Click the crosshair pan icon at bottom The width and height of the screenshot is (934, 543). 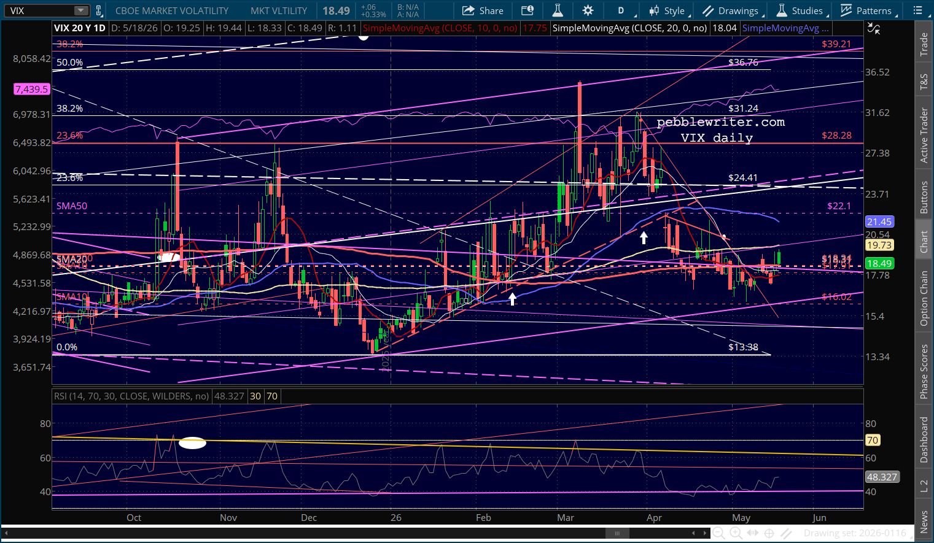[x=769, y=533]
